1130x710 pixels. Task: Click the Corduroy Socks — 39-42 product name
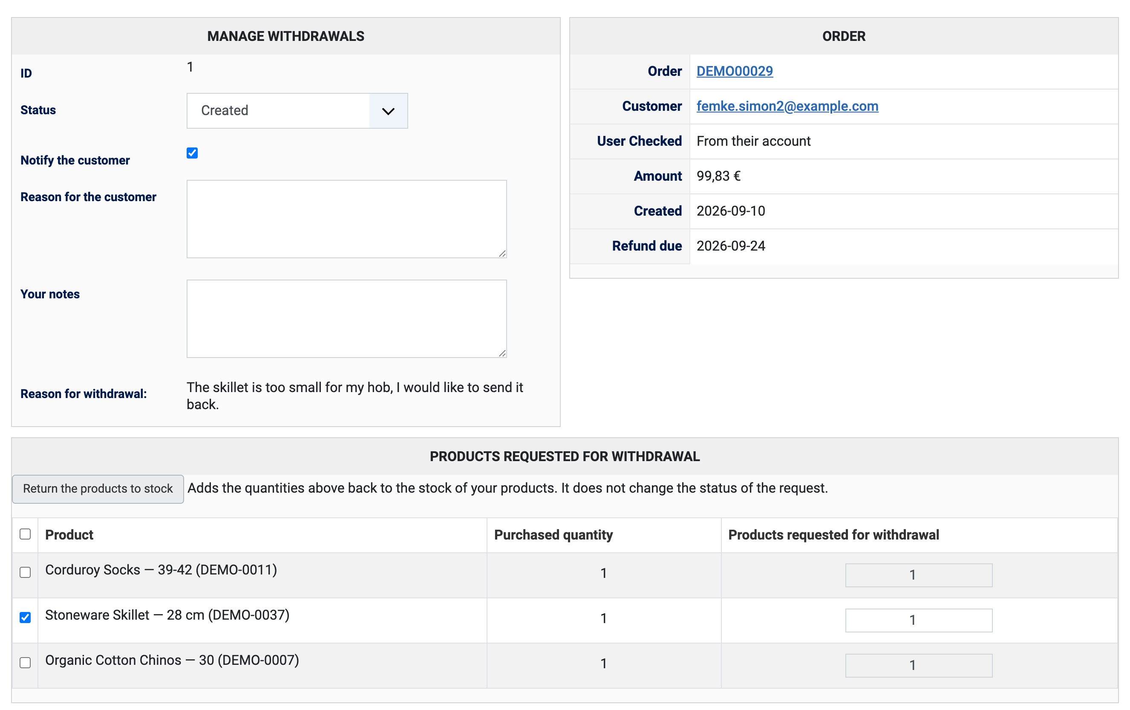[161, 570]
